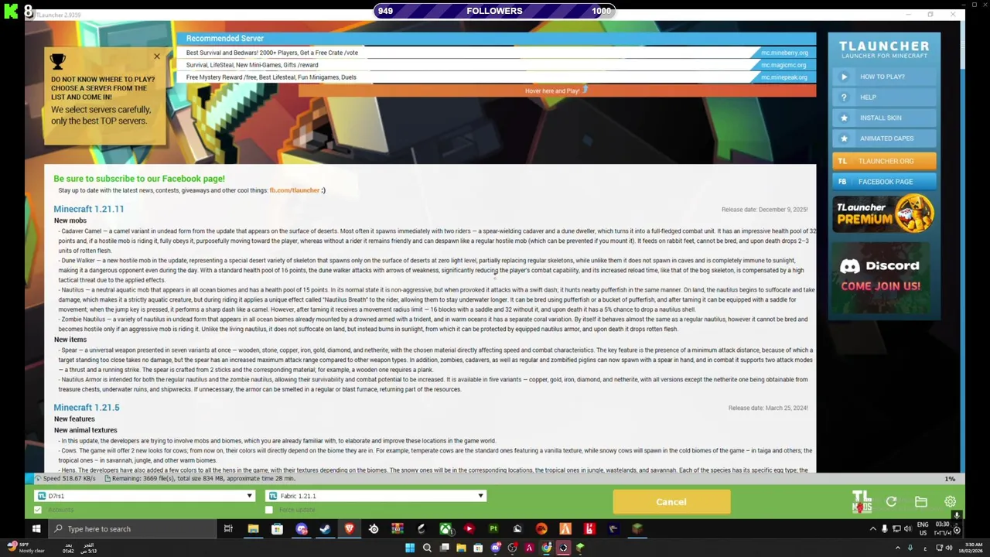Open the game folder icon
The height and width of the screenshot is (557, 990).
click(x=920, y=502)
